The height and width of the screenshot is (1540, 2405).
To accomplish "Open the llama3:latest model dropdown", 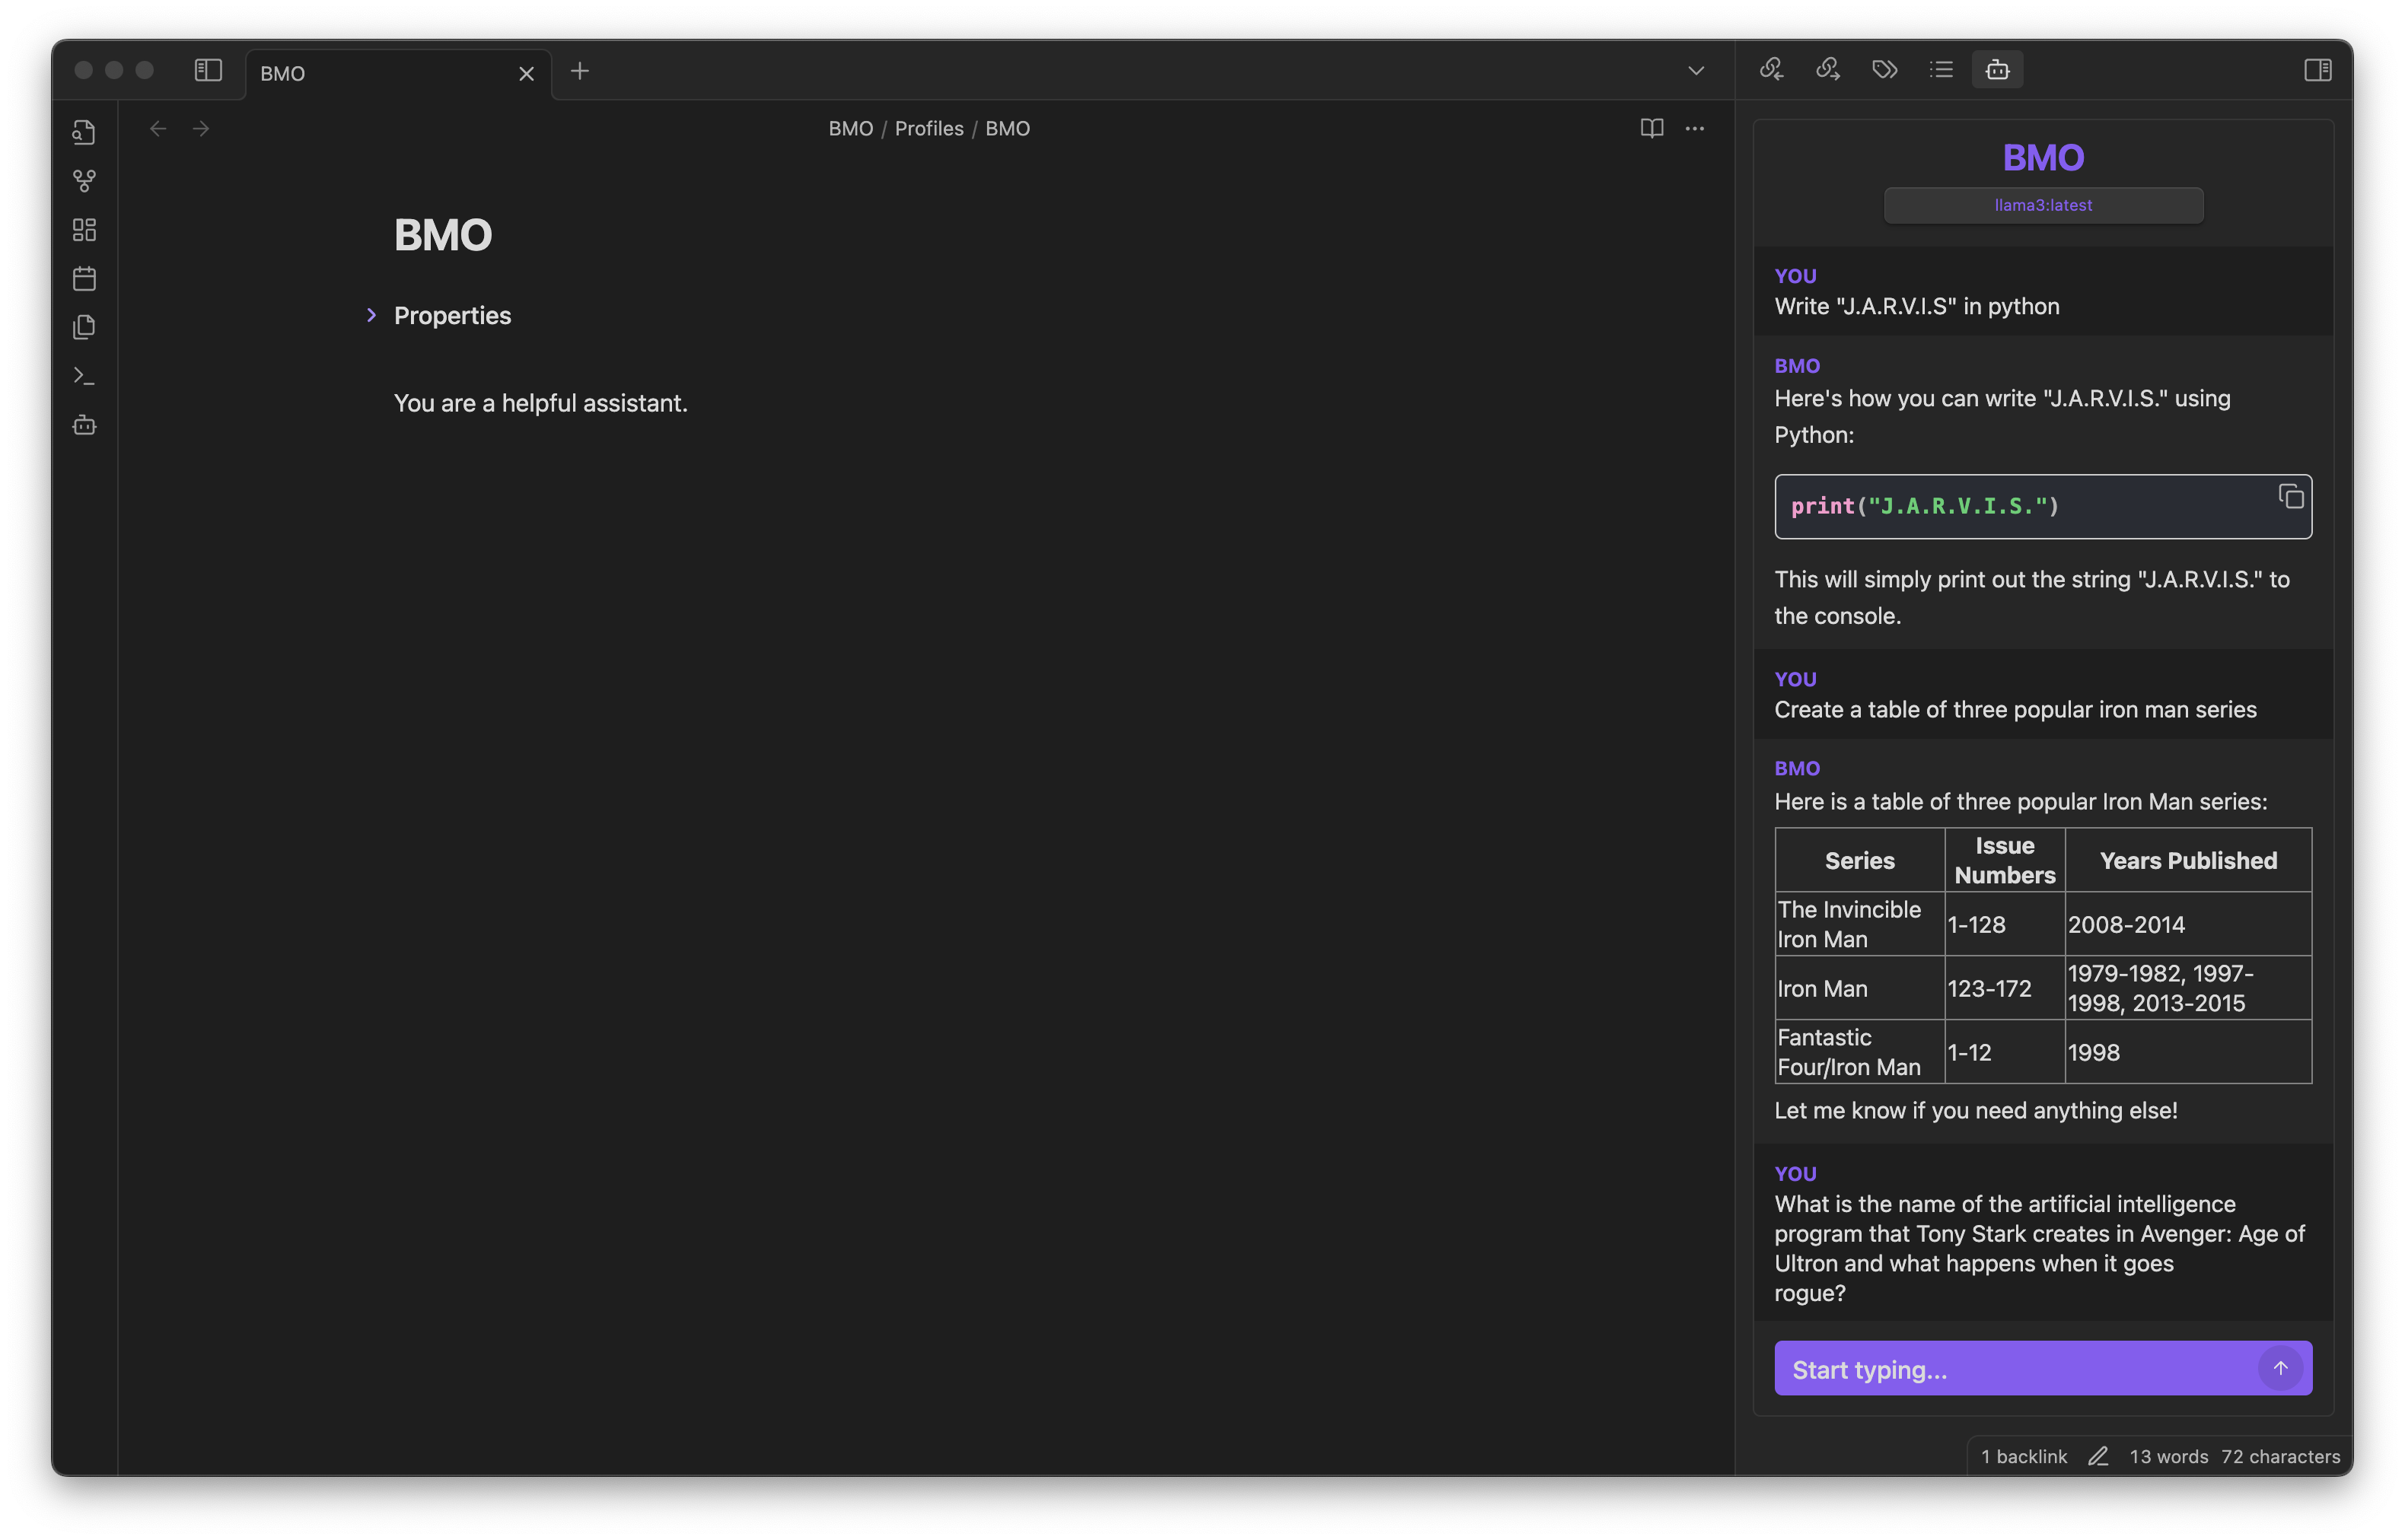I will pyautogui.click(x=2042, y=205).
